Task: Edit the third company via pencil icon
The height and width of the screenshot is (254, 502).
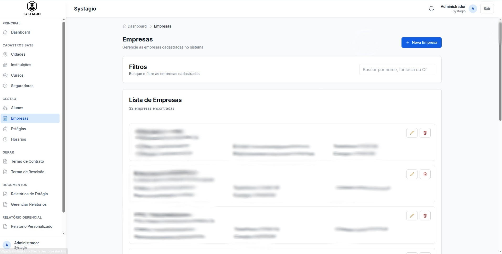Action: (412, 216)
